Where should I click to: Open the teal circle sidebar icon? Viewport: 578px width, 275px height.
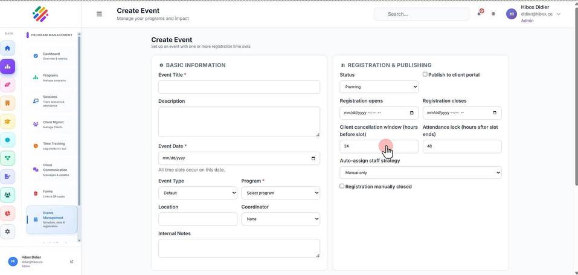pos(7,140)
